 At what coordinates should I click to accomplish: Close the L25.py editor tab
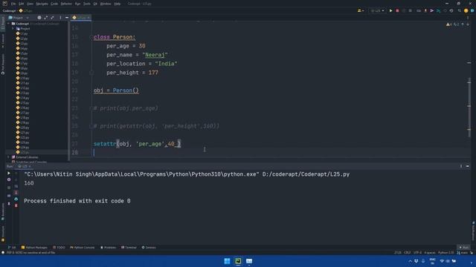coord(89,18)
